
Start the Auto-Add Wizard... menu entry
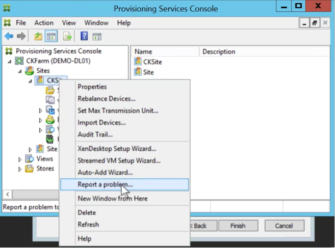(124, 173)
